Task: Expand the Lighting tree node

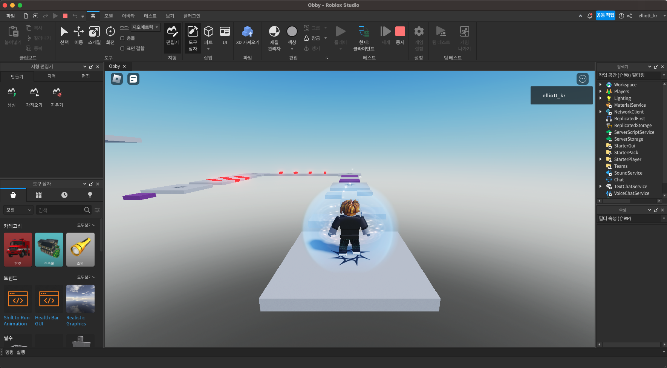Action: (601, 98)
